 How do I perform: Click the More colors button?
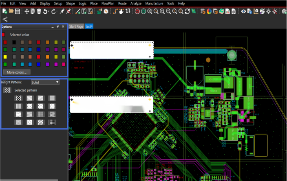click(x=17, y=72)
